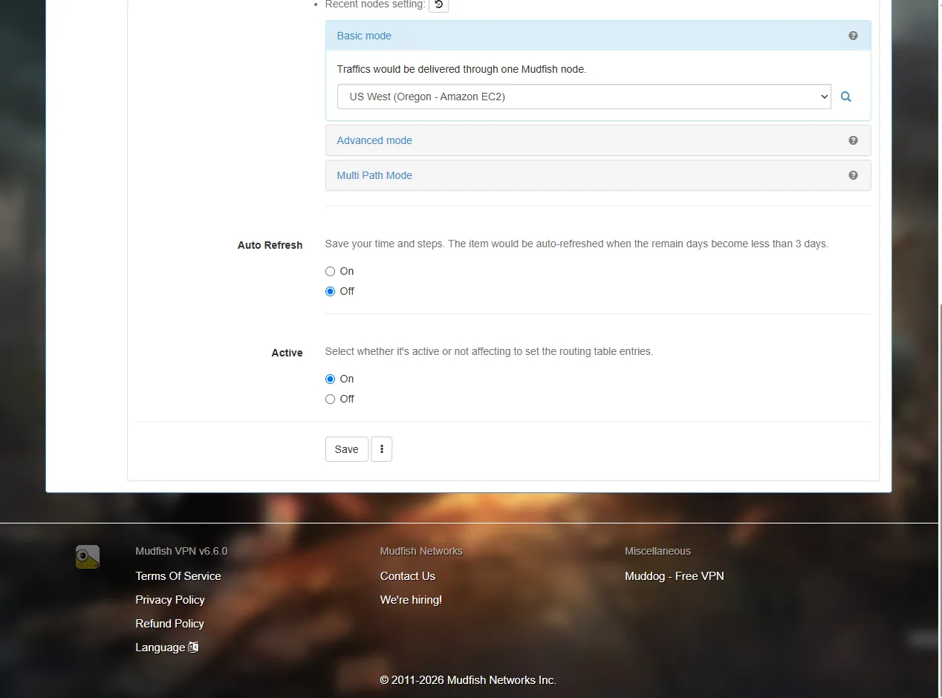Open Multi Path Mode help icon
This screenshot has height=698, width=942.
click(853, 175)
